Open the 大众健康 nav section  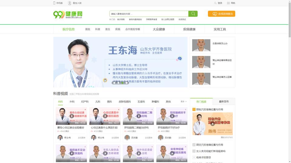[x=159, y=29]
